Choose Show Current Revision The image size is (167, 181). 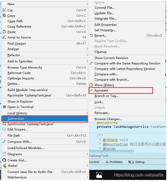127,58
